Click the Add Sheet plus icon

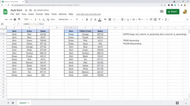[8, 103]
